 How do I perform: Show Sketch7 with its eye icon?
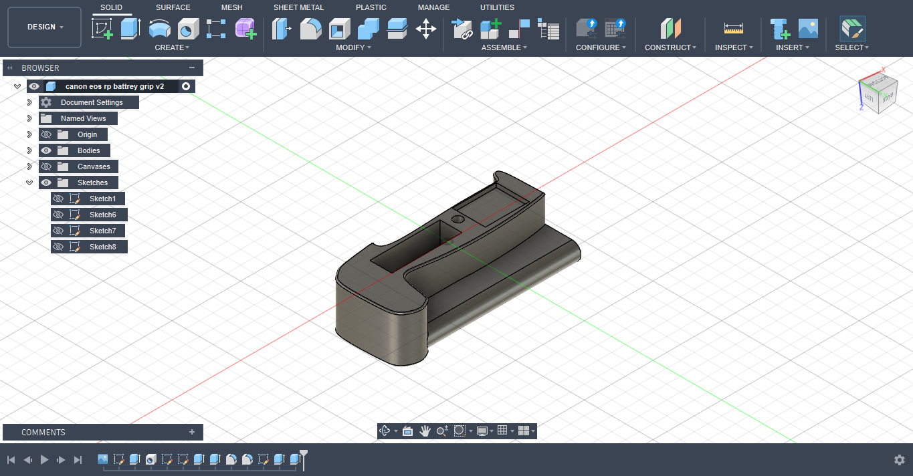click(x=58, y=231)
